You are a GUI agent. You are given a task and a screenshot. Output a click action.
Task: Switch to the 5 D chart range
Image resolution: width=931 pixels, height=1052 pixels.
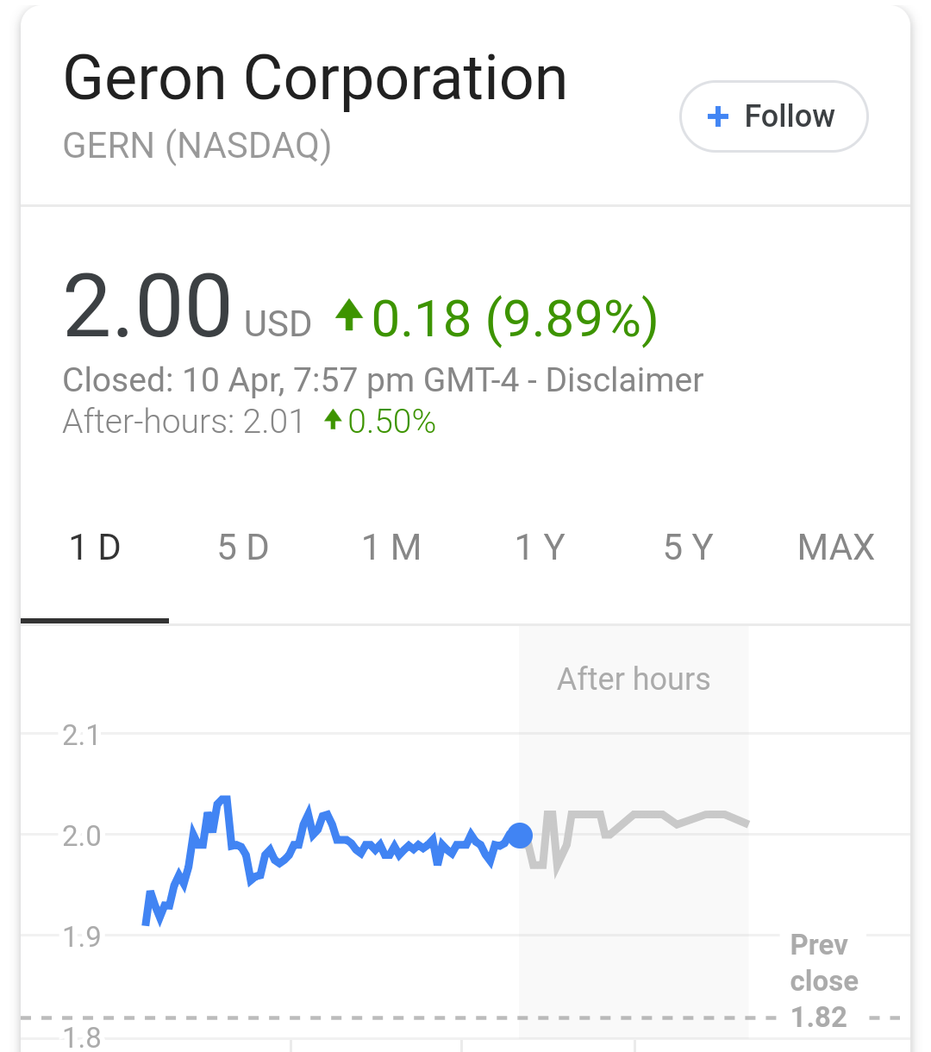click(243, 548)
